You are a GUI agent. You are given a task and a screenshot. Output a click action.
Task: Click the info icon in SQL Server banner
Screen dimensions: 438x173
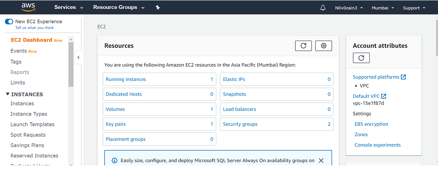(x=114, y=160)
